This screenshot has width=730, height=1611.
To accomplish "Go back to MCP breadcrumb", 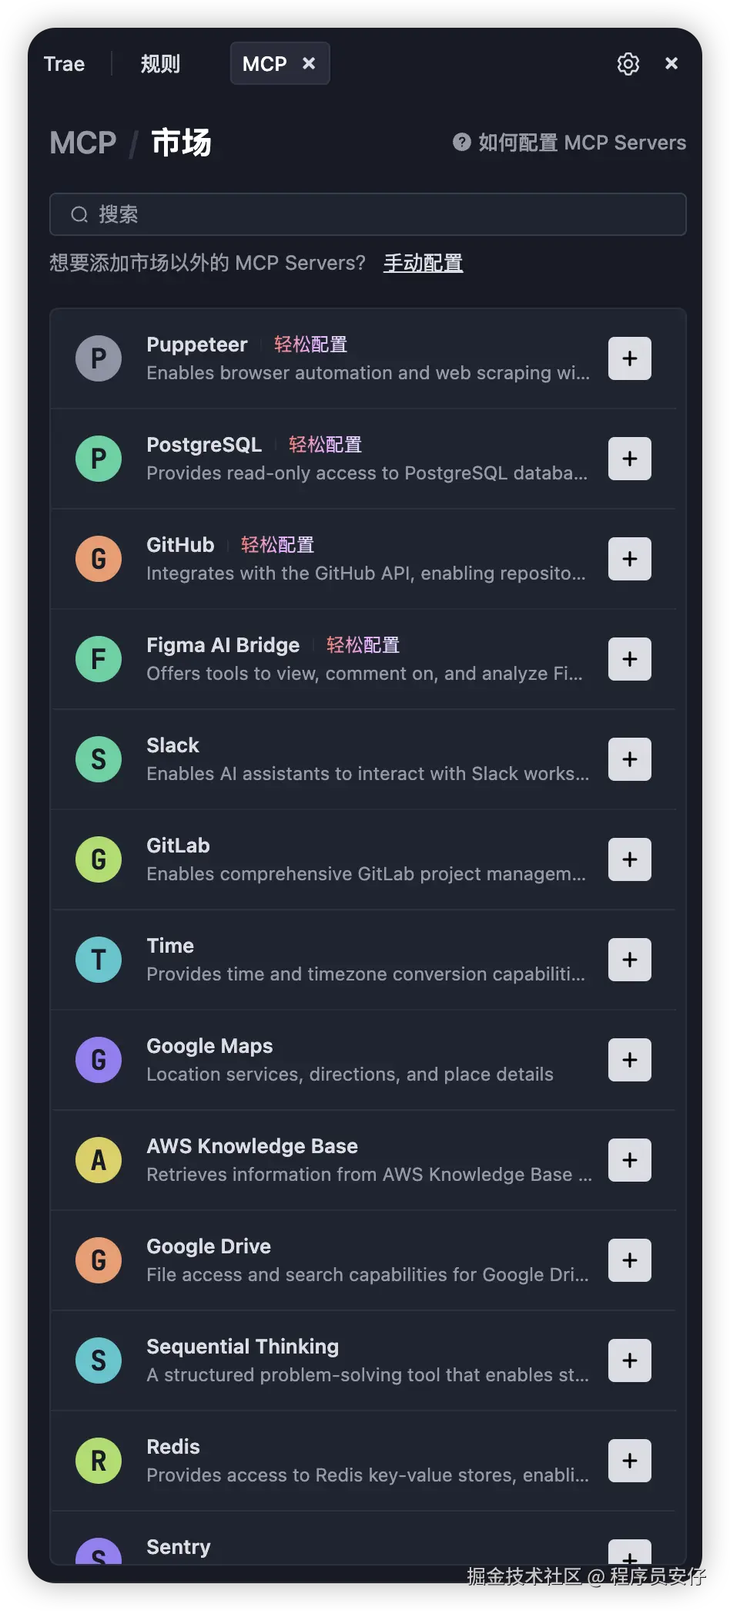I will point(83,143).
